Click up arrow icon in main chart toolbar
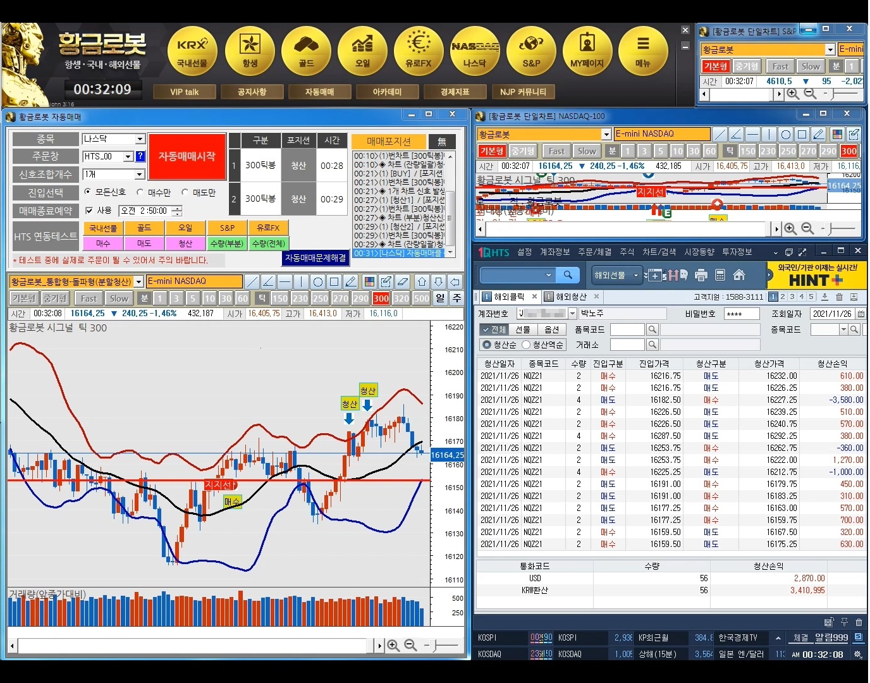Image resolution: width=870 pixels, height=683 pixels. [x=422, y=281]
